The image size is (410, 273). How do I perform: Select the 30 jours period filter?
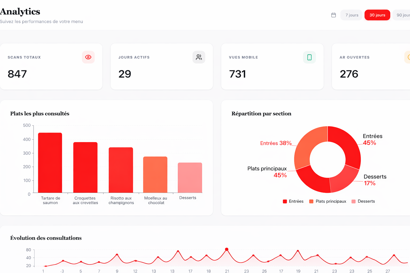click(377, 15)
